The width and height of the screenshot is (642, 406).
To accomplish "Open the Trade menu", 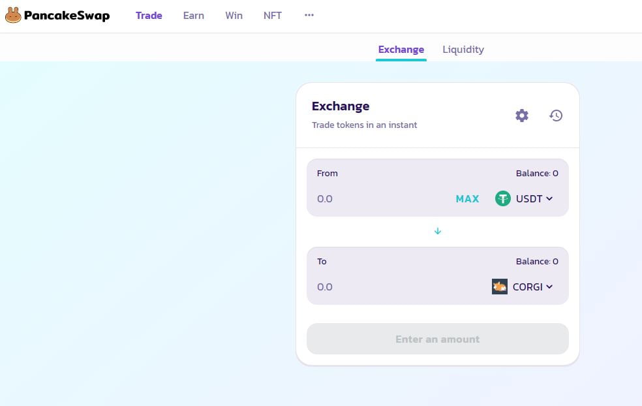I will [149, 16].
